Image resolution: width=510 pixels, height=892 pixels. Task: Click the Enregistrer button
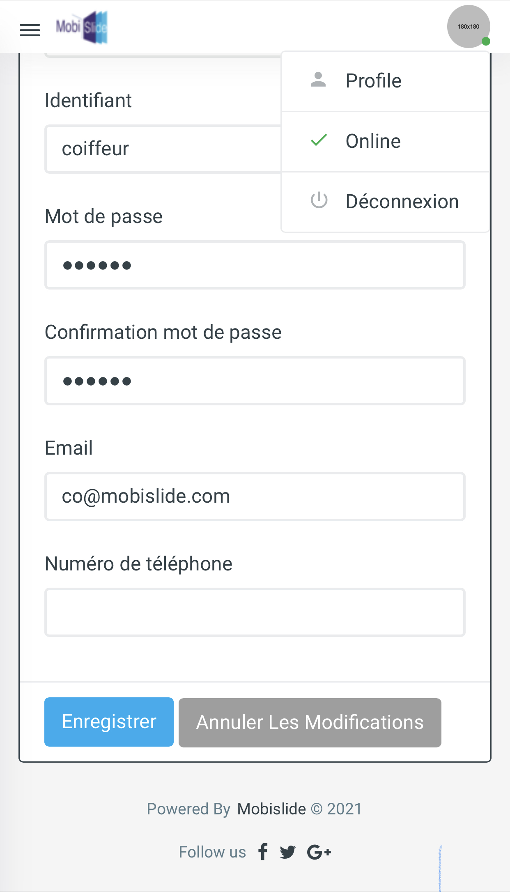point(109,722)
